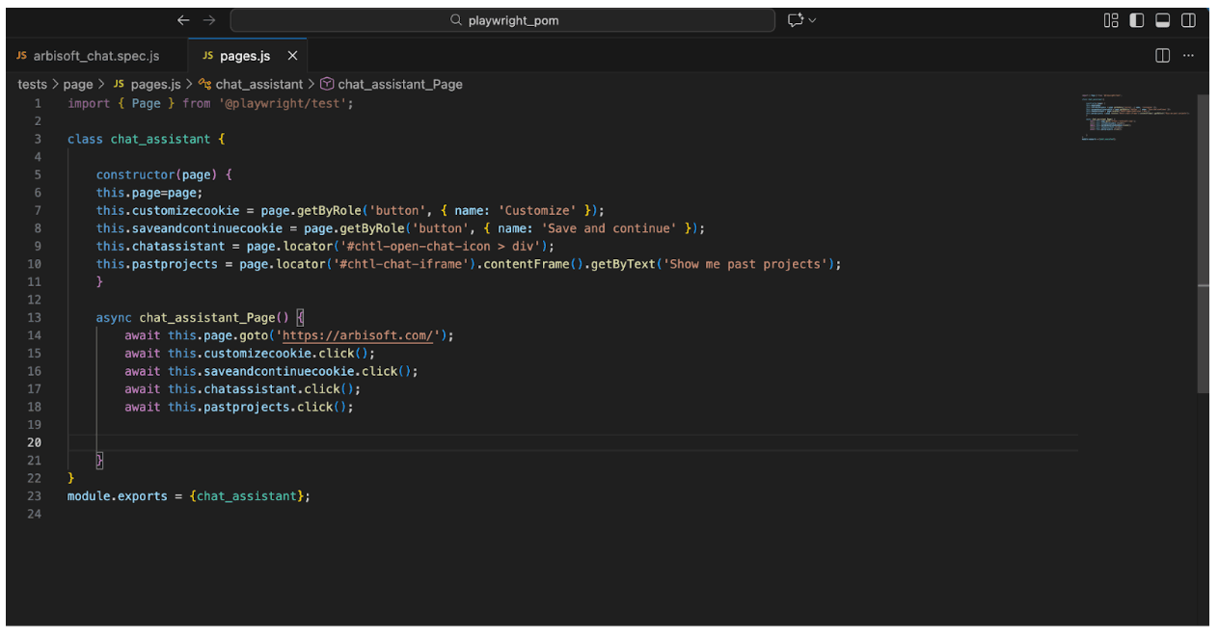
Task: Click the forward navigation arrow
Action: 208,19
